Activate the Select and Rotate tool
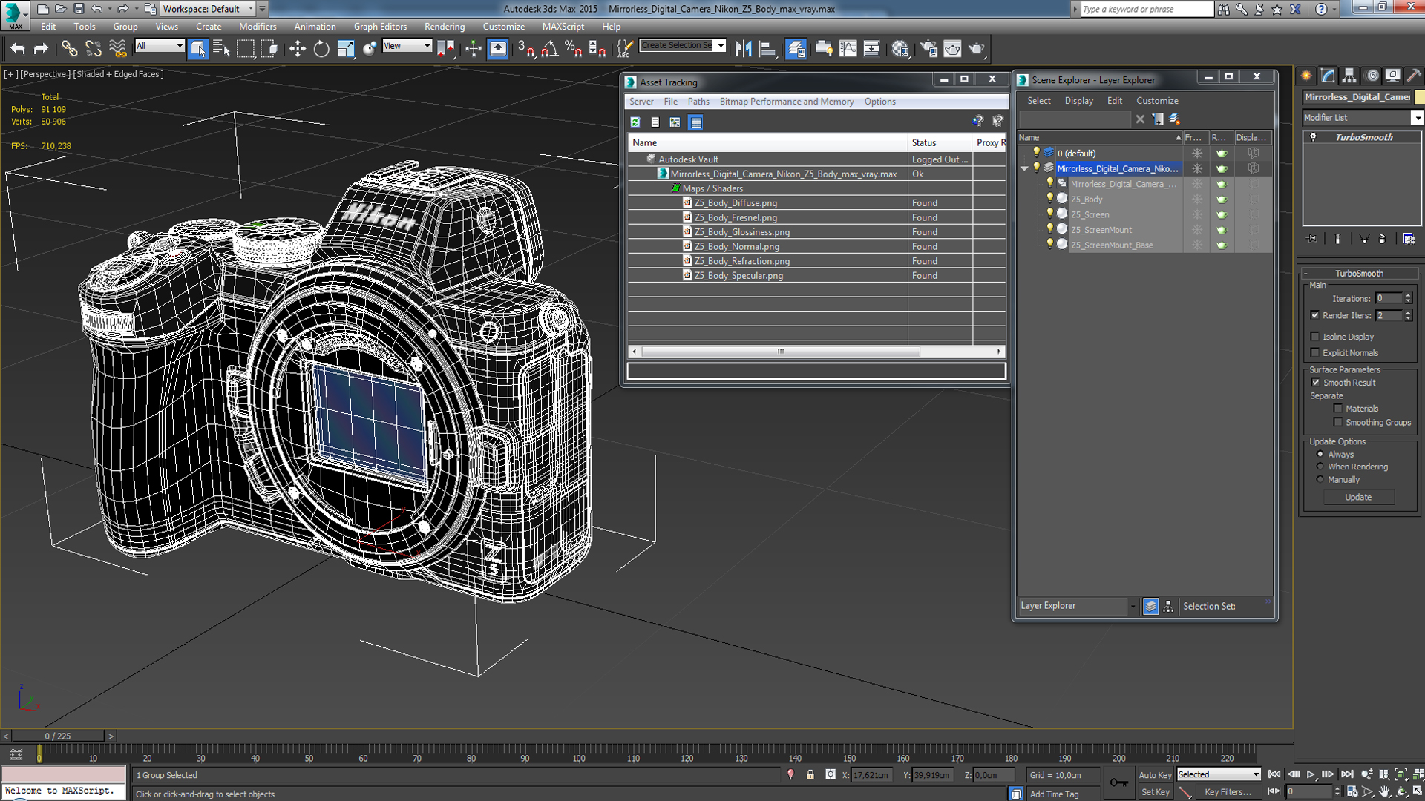Image resolution: width=1425 pixels, height=801 pixels. 321,49
